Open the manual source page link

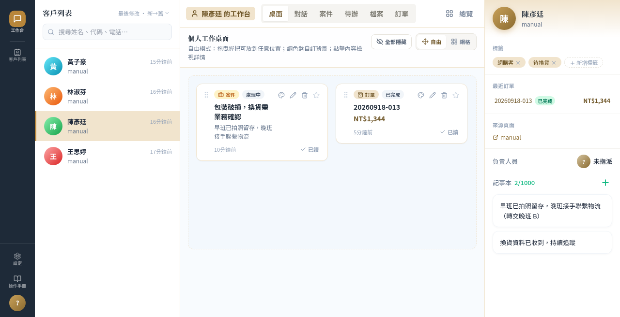pos(507,137)
